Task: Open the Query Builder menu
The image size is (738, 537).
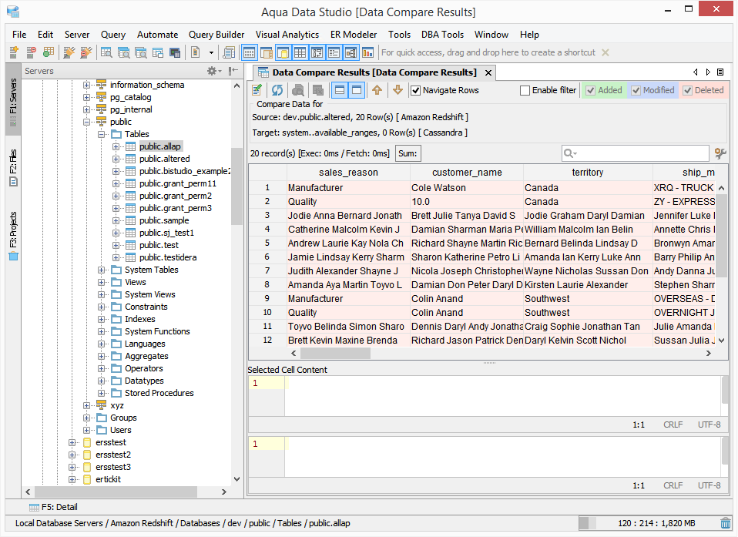Action: click(216, 35)
